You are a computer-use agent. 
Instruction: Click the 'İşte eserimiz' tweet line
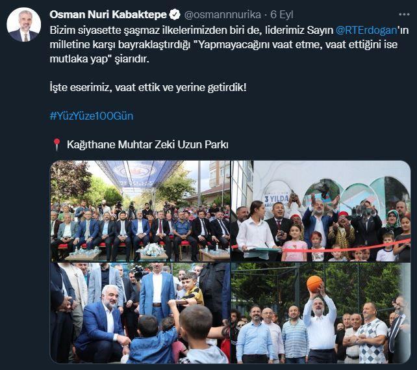tap(148, 87)
